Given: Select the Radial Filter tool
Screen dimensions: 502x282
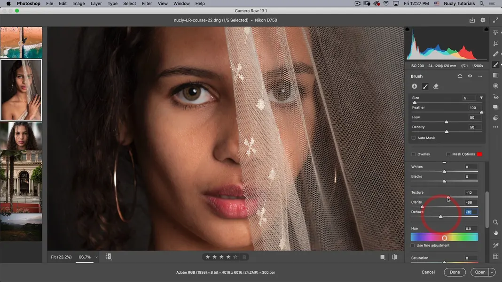Looking at the screenshot, I should [x=495, y=86].
